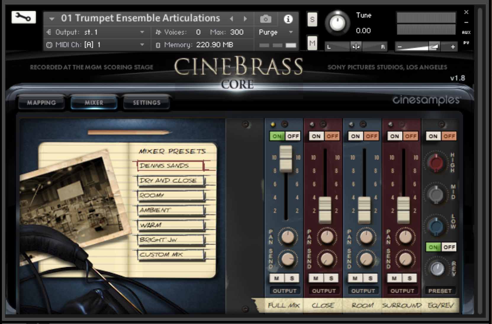Image resolution: width=492 pixels, height=324 pixels.
Task: Toggle the reverb ON switch in EQ/REV section
Action: (x=433, y=247)
